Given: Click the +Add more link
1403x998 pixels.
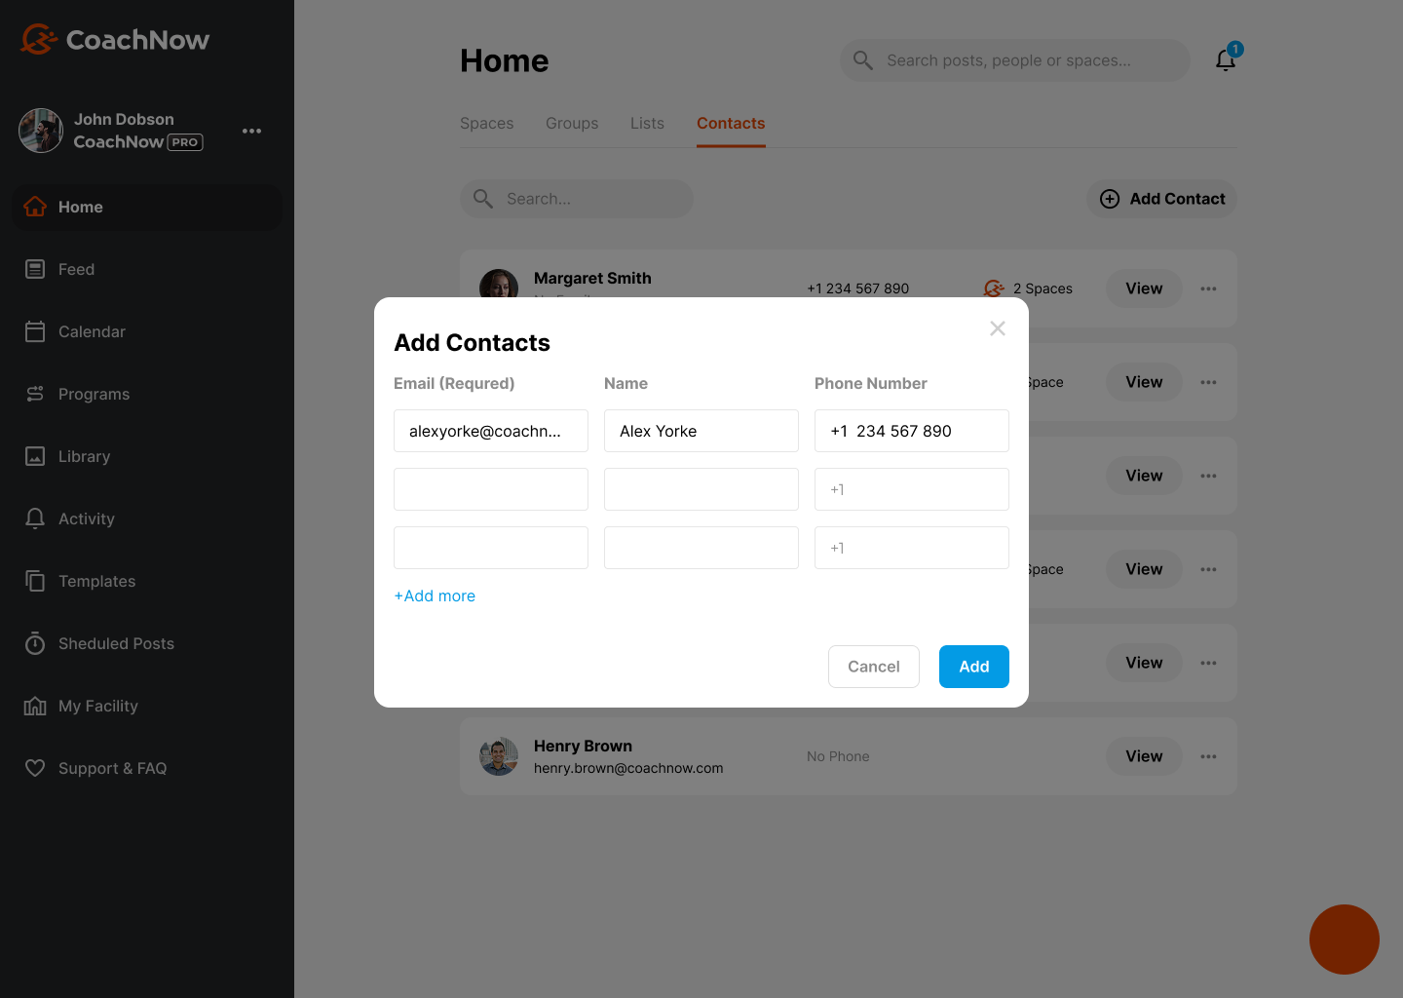Looking at the screenshot, I should click(x=435, y=595).
